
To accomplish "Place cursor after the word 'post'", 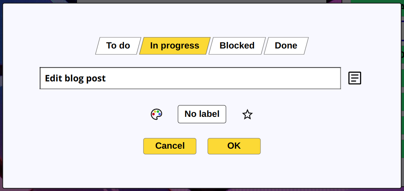I will point(106,78).
